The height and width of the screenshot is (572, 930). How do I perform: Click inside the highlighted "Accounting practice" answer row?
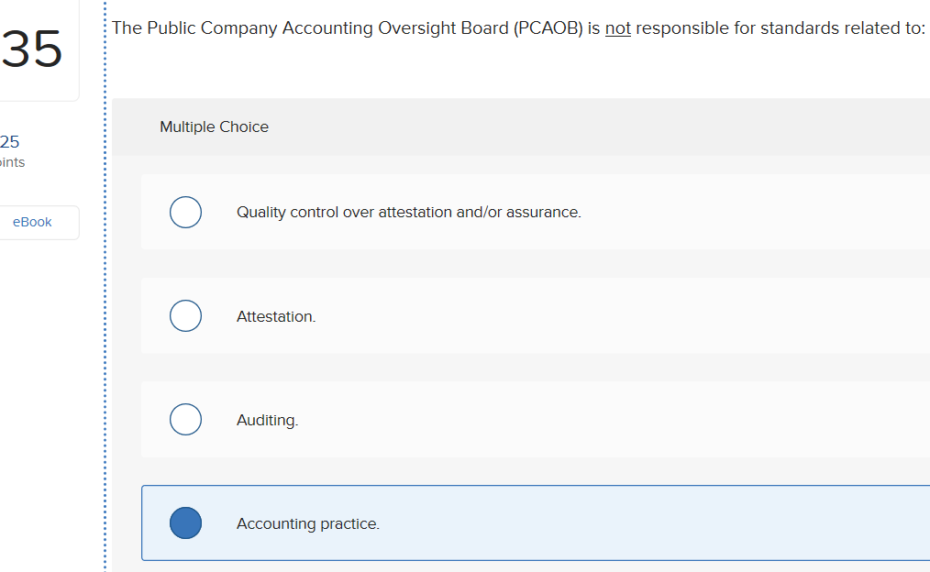tap(550, 522)
